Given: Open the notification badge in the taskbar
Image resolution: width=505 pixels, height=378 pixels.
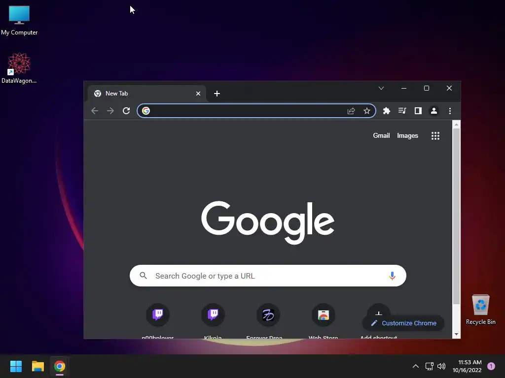Looking at the screenshot, I should pyautogui.click(x=491, y=366).
